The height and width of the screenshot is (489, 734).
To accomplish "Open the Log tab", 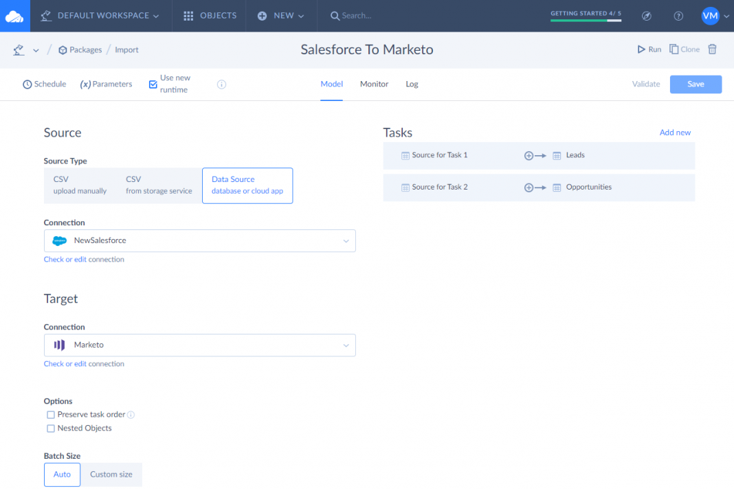I will pos(412,84).
